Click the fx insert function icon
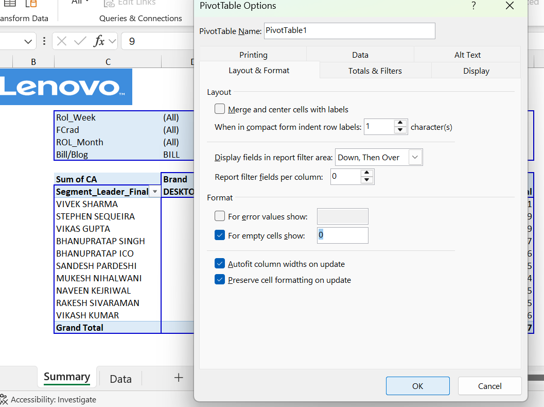The image size is (544, 407). coord(99,41)
